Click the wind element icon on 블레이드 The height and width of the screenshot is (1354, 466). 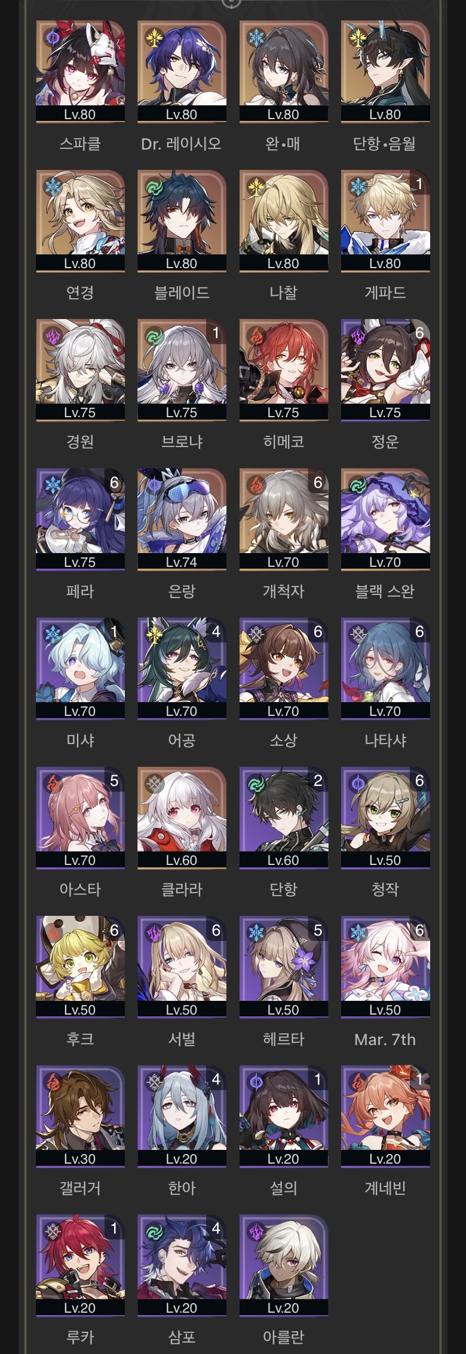(155, 187)
